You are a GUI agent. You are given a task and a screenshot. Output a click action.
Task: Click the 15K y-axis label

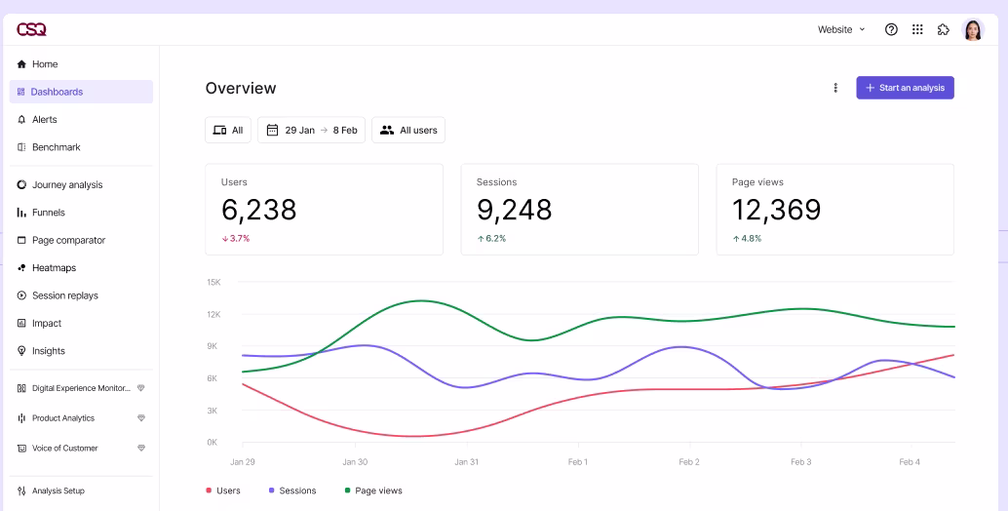point(213,282)
